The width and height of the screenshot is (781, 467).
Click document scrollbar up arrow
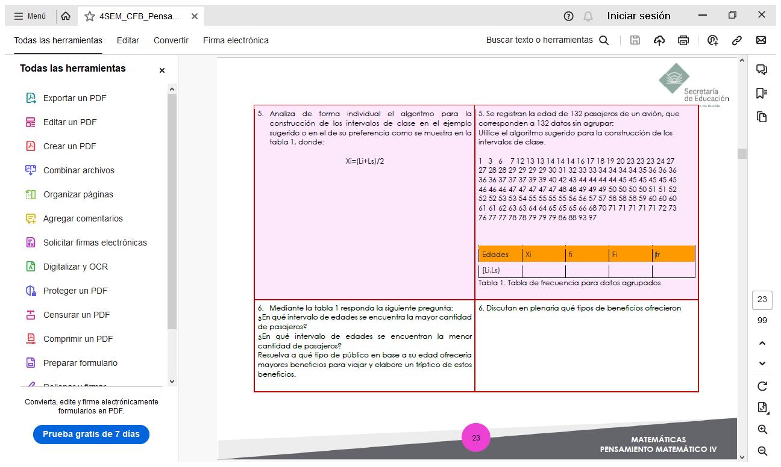coord(742,61)
